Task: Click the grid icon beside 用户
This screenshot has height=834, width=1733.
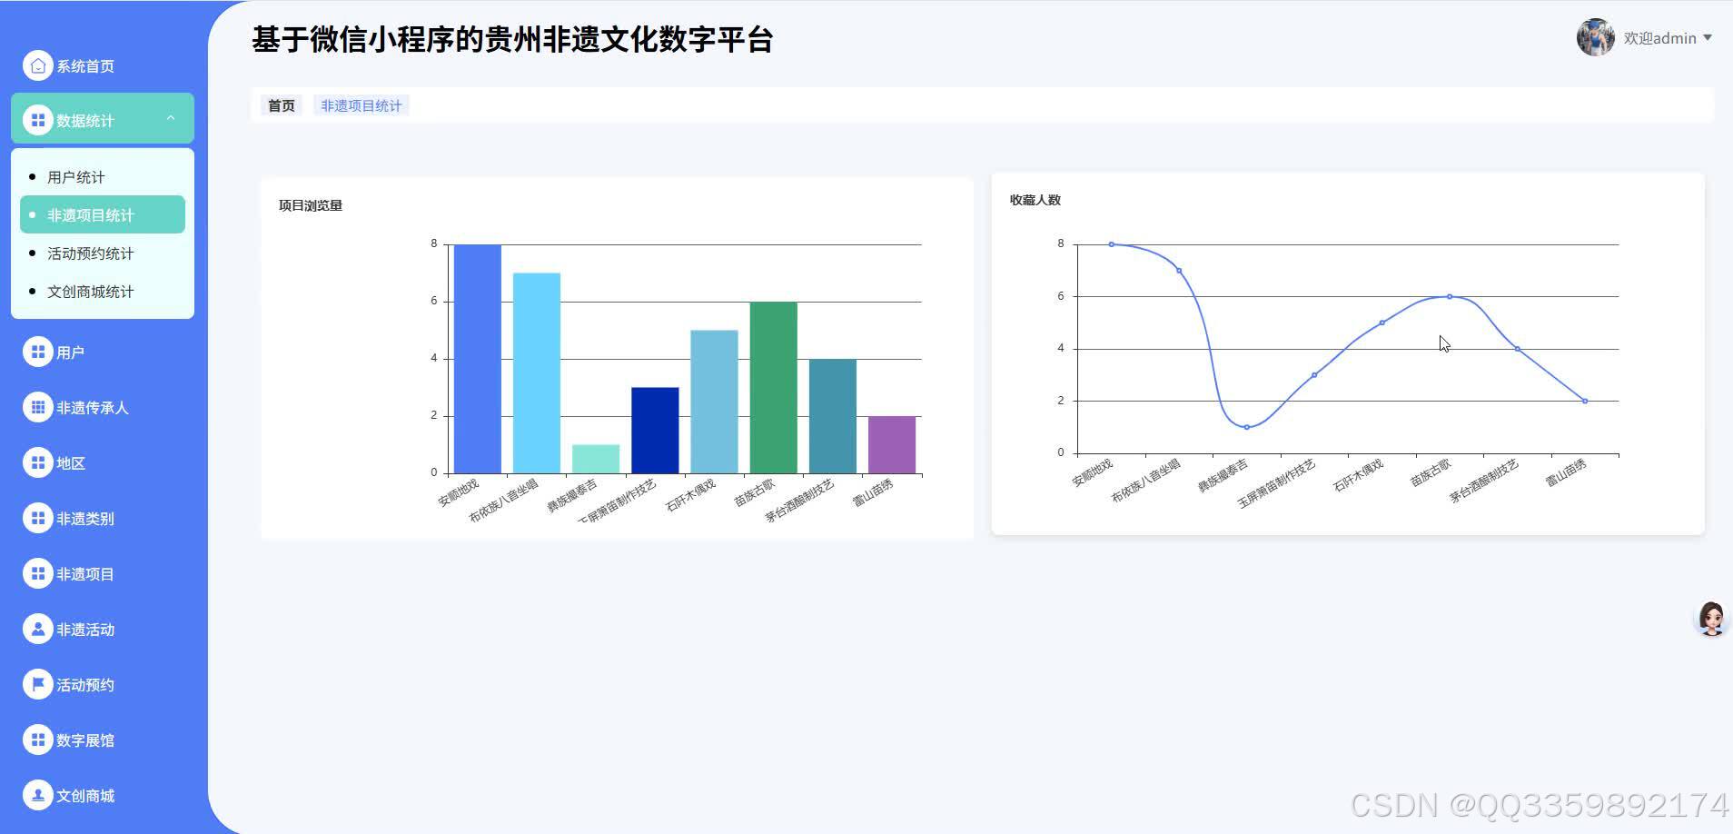Action: [x=37, y=352]
